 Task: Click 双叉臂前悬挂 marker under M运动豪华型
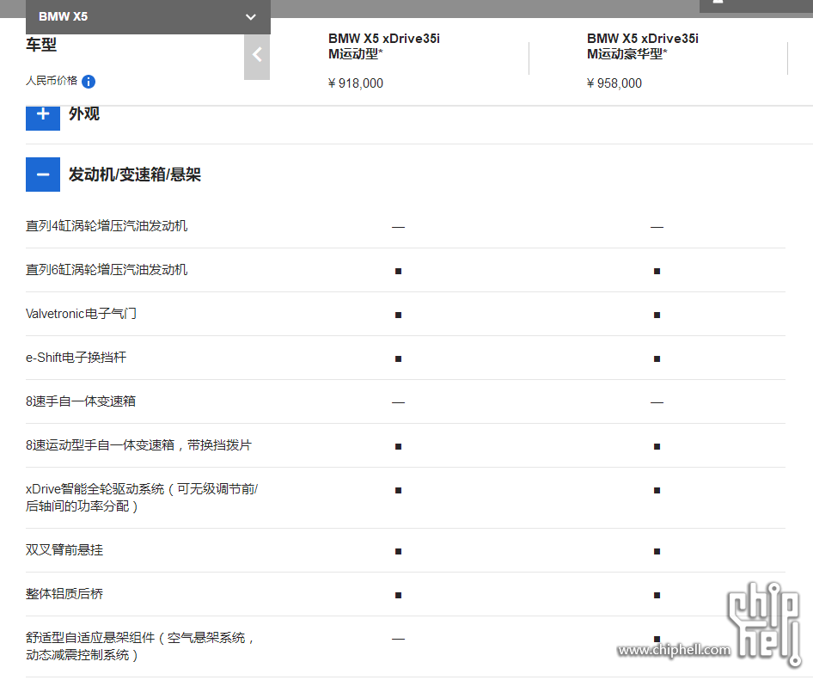coord(657,551)
